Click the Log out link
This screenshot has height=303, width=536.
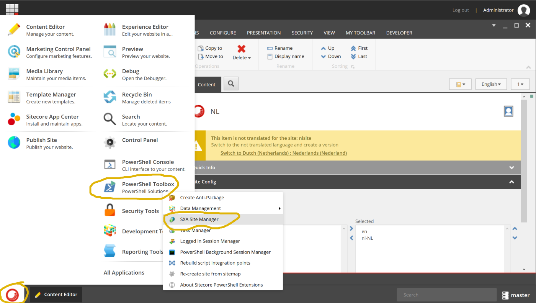pyautogui.click(x=461, y=10)
